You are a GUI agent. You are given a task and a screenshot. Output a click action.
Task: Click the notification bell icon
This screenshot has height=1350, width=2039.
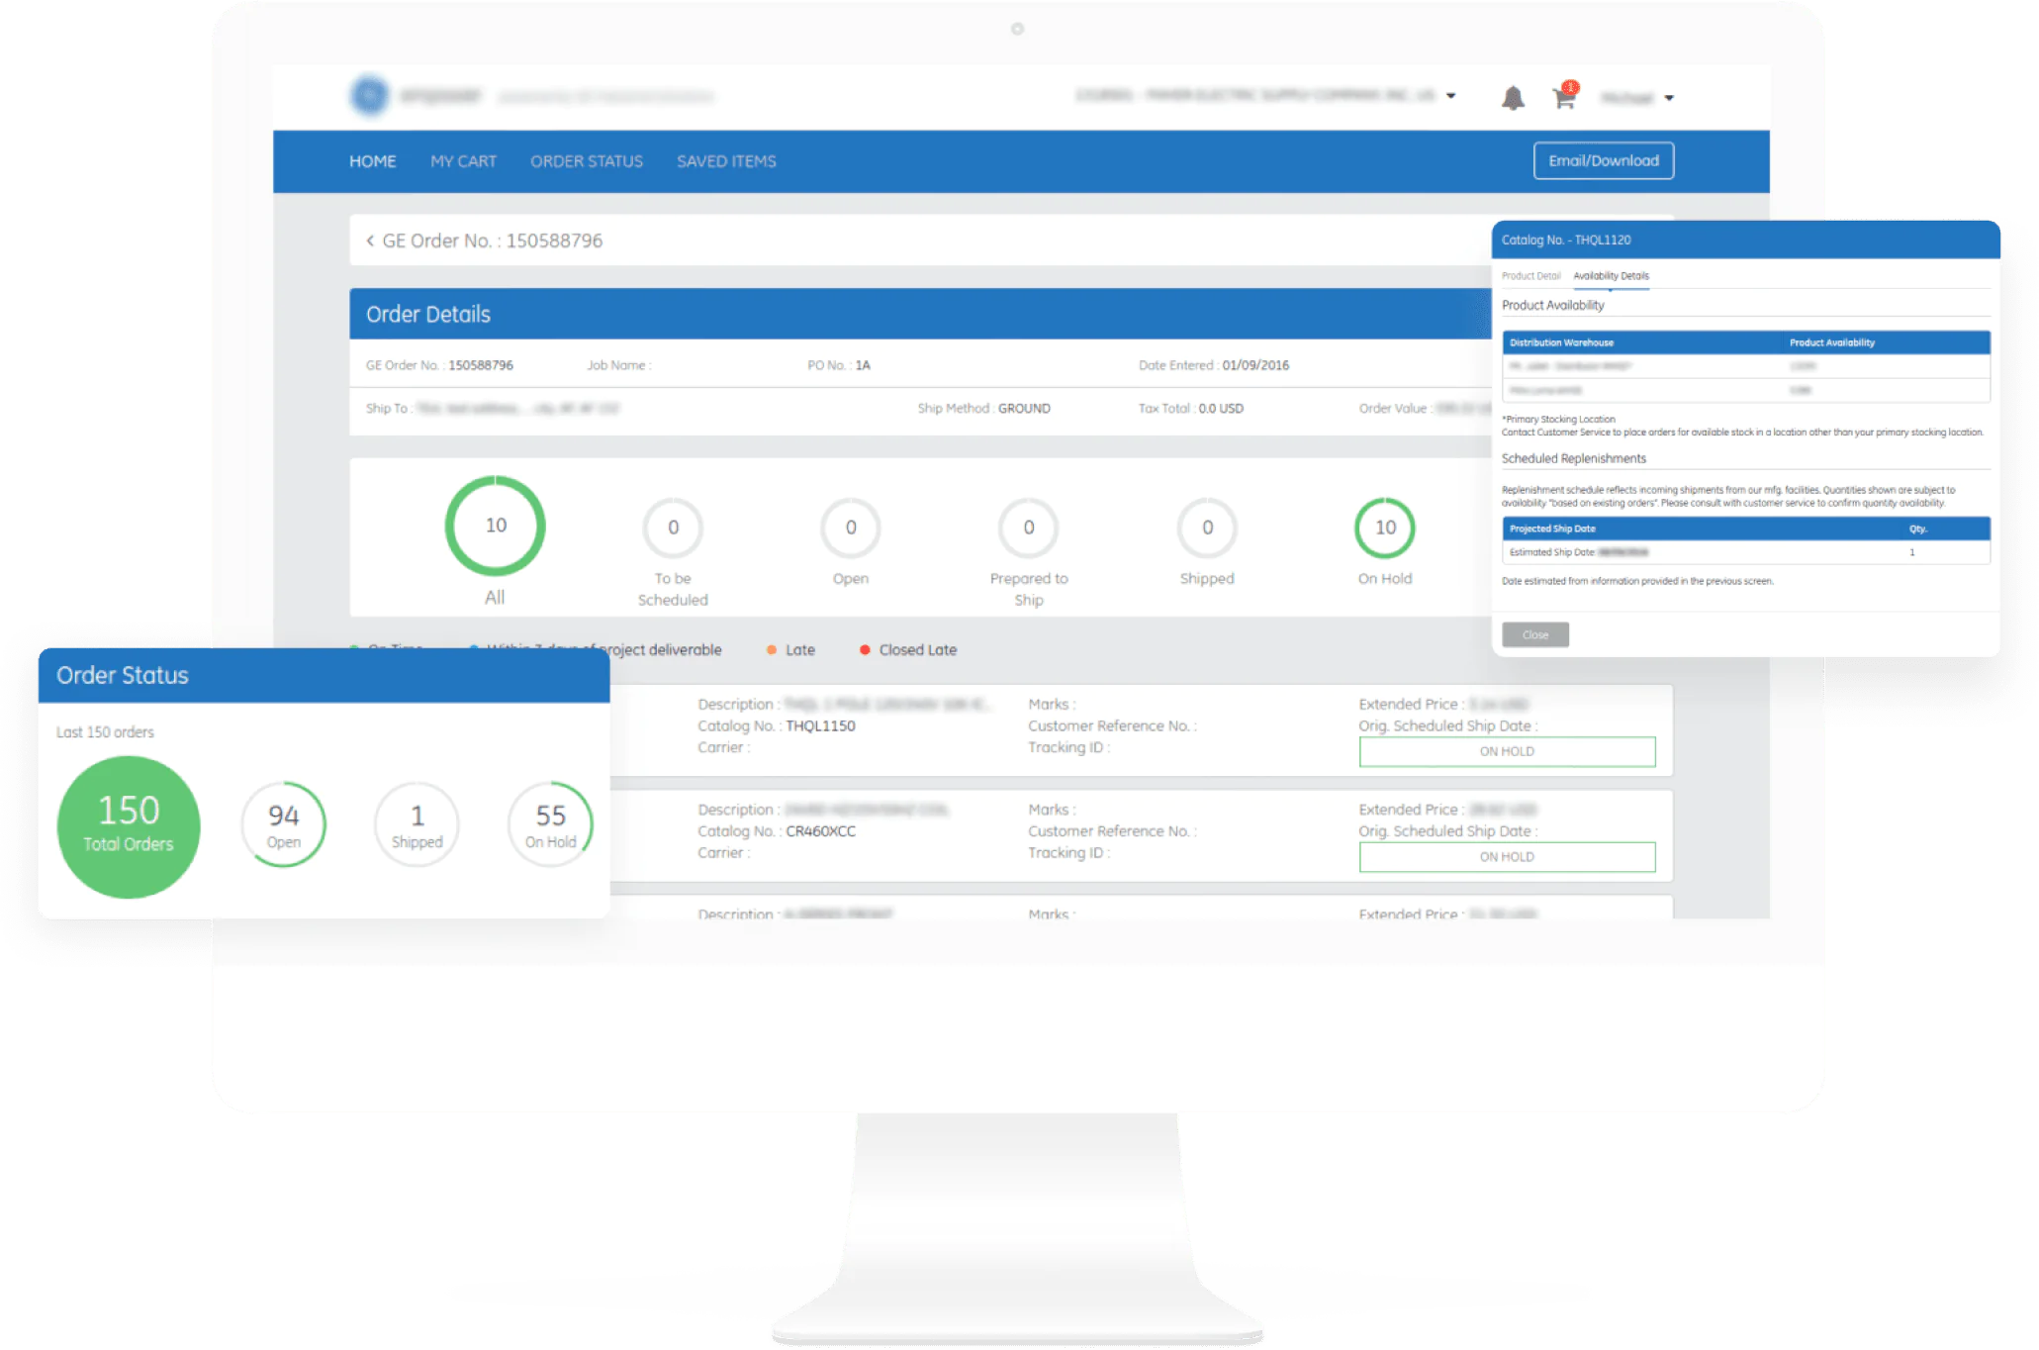(1515, 101)
